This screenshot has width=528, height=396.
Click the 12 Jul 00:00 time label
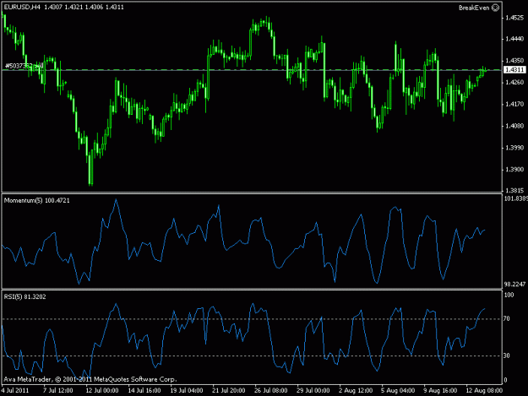(x=102, y=390)
